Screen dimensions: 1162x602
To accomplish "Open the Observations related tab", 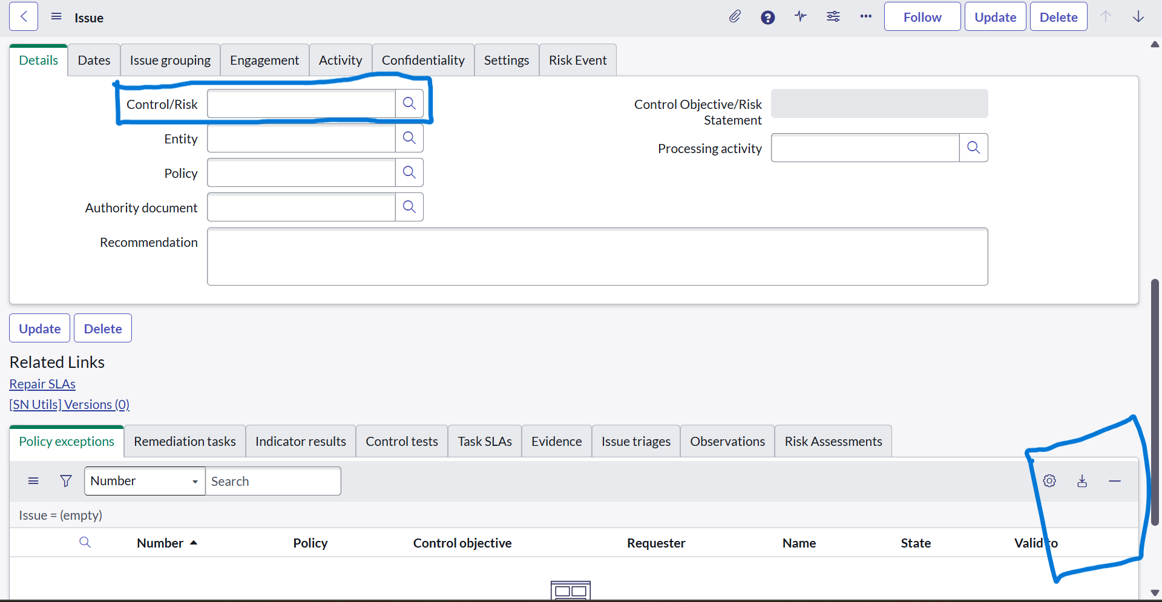I will (x=727, y=441).
